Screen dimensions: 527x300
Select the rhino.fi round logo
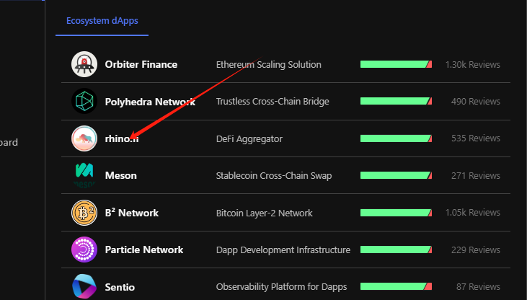coord(84,138)
